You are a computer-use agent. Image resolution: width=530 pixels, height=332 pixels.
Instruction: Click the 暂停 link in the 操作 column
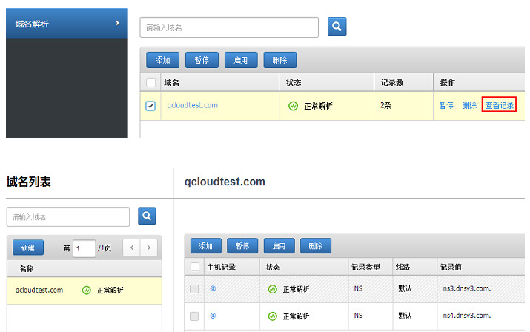446,105
